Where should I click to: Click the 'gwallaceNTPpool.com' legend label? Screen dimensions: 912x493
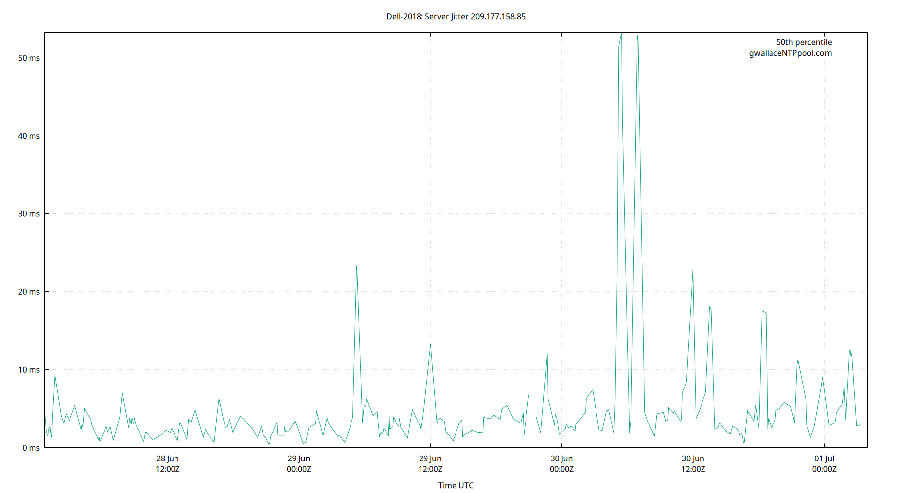[x=790, y=53]
